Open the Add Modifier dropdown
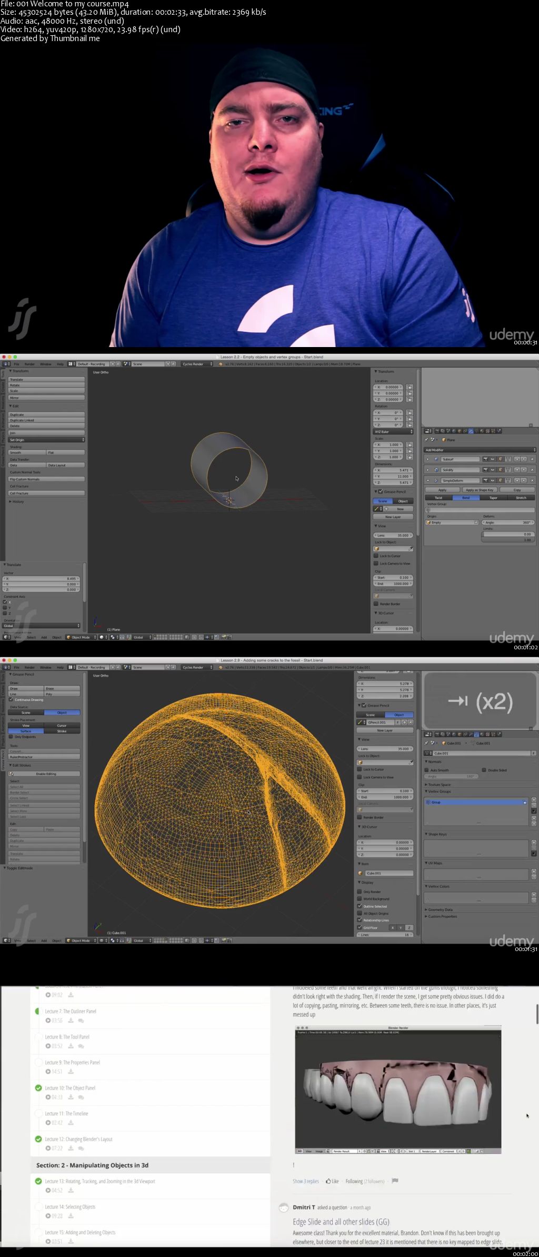The width and height of the screenshot is (539, 1257). [480, 450]
